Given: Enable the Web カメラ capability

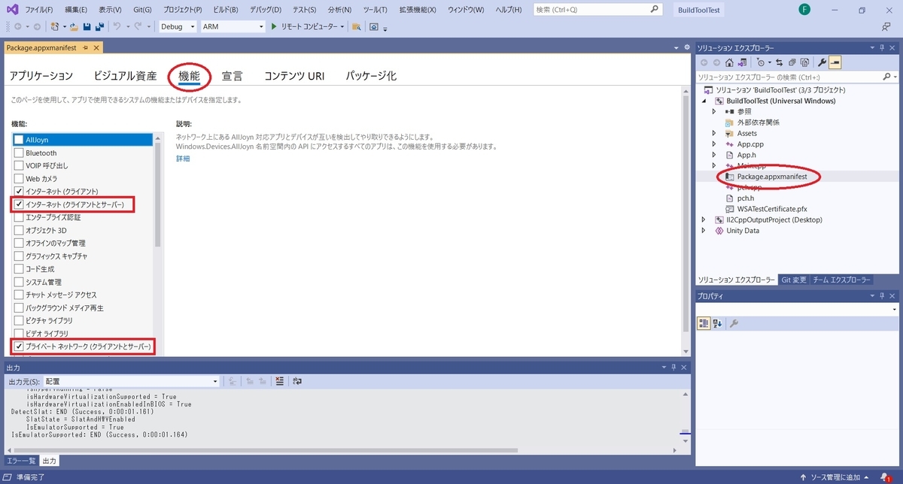Looking at the screenshot, I should pyautogui.click(x=18, y=178).
